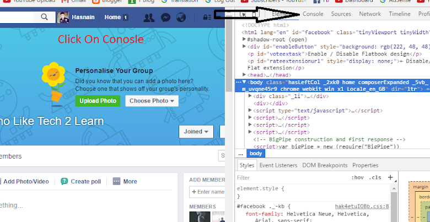Screen dimensions: 430x222
Task: Collapse the selected body element node
Action: pos(244,82)
